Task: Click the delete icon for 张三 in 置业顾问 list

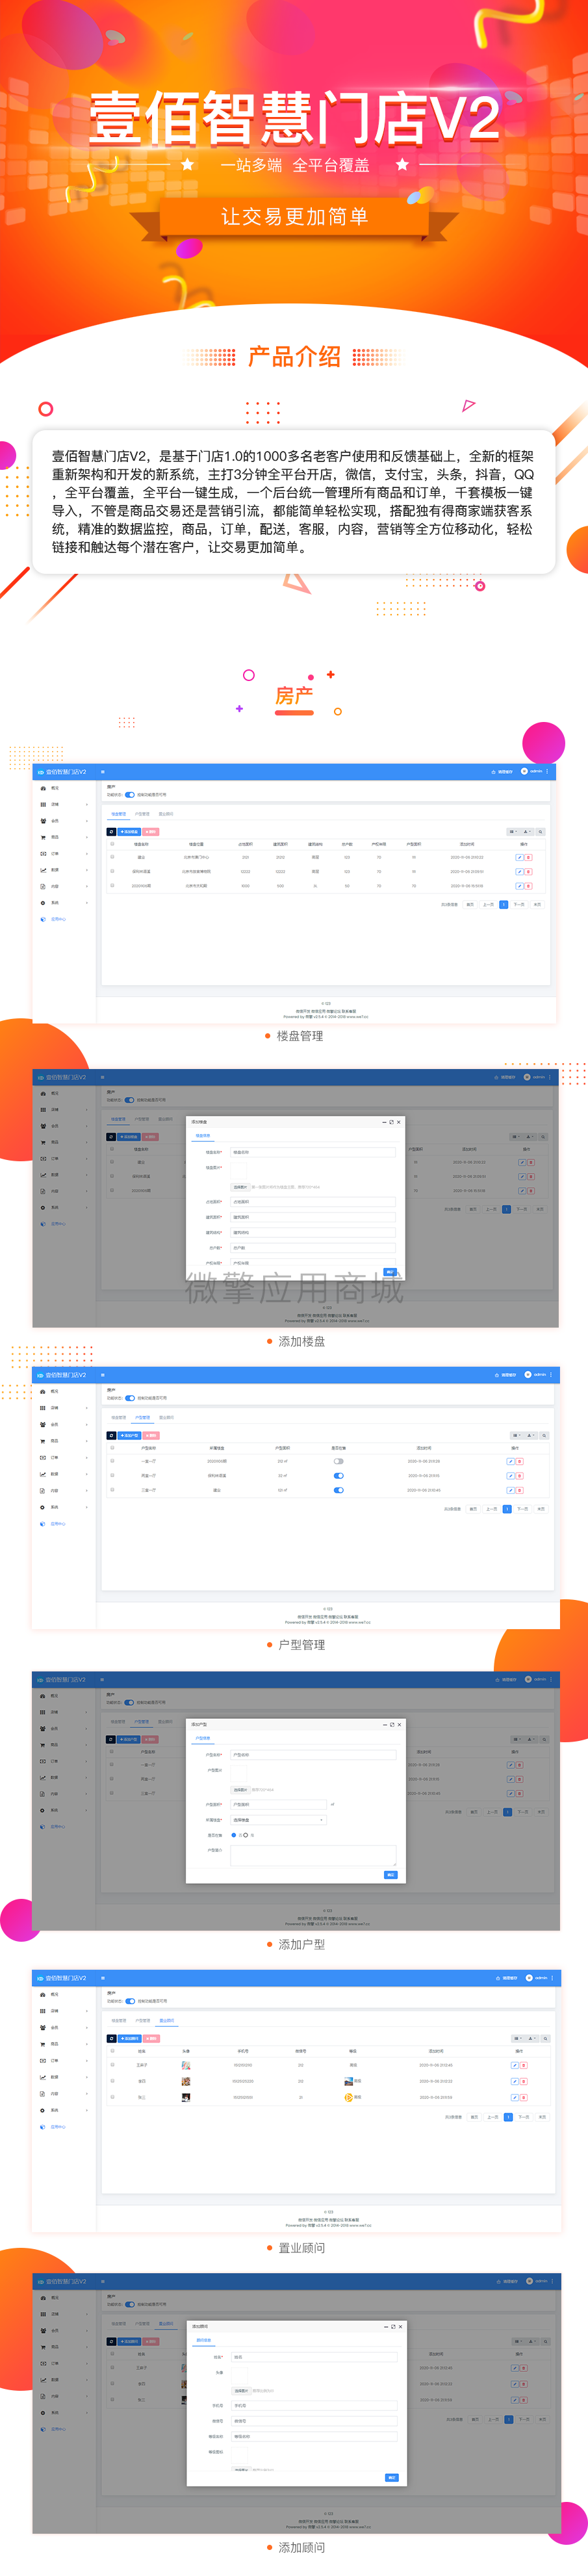Action: [524, 2097]
